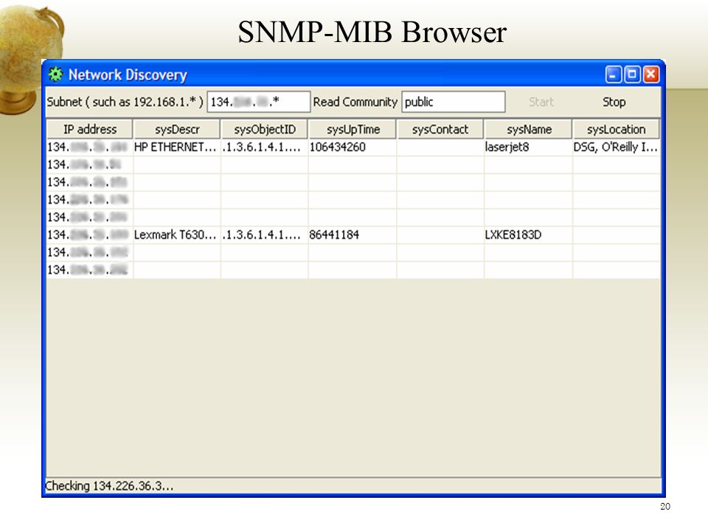Click the sysUpTime column header
Image resolution: width=708 pixels, height=531 pixels.
[353, 130]
